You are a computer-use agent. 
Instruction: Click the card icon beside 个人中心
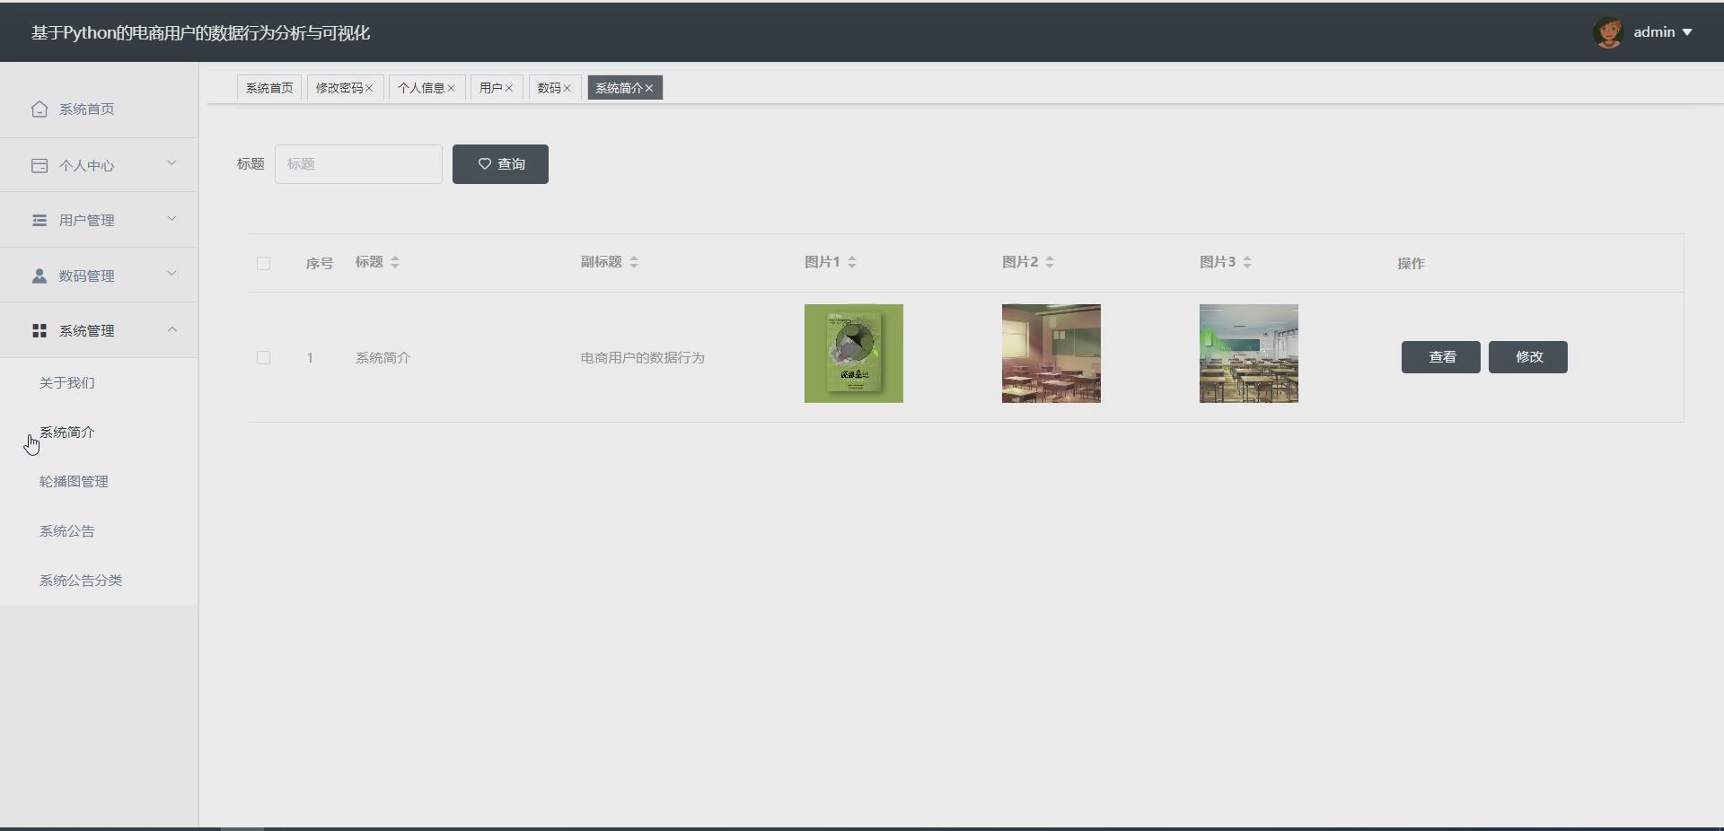click(x=39, y=165)
